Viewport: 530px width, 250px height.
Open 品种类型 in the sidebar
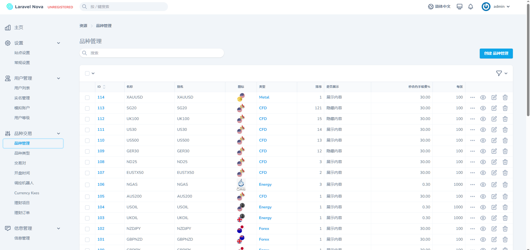[22, 153]
